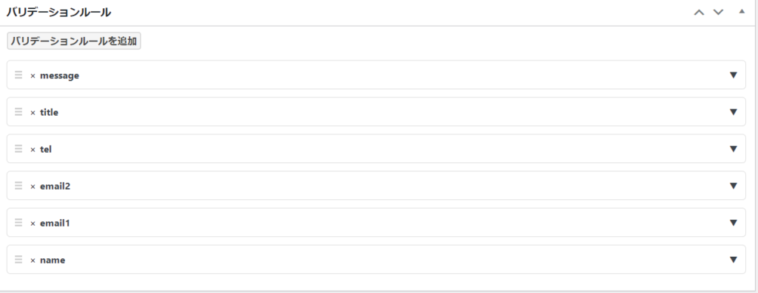Image resolution: width=758 pixels, height=293 pixels.
Task: Move the バリデーションルール panel up
Action: (699, 13)
